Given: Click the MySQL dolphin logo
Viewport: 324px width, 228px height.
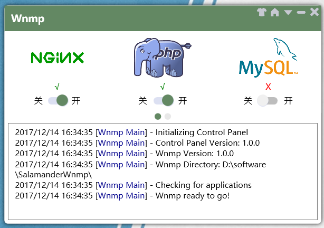Looking at the screenshot, I should pyautogui.click(x=268, y=58).
